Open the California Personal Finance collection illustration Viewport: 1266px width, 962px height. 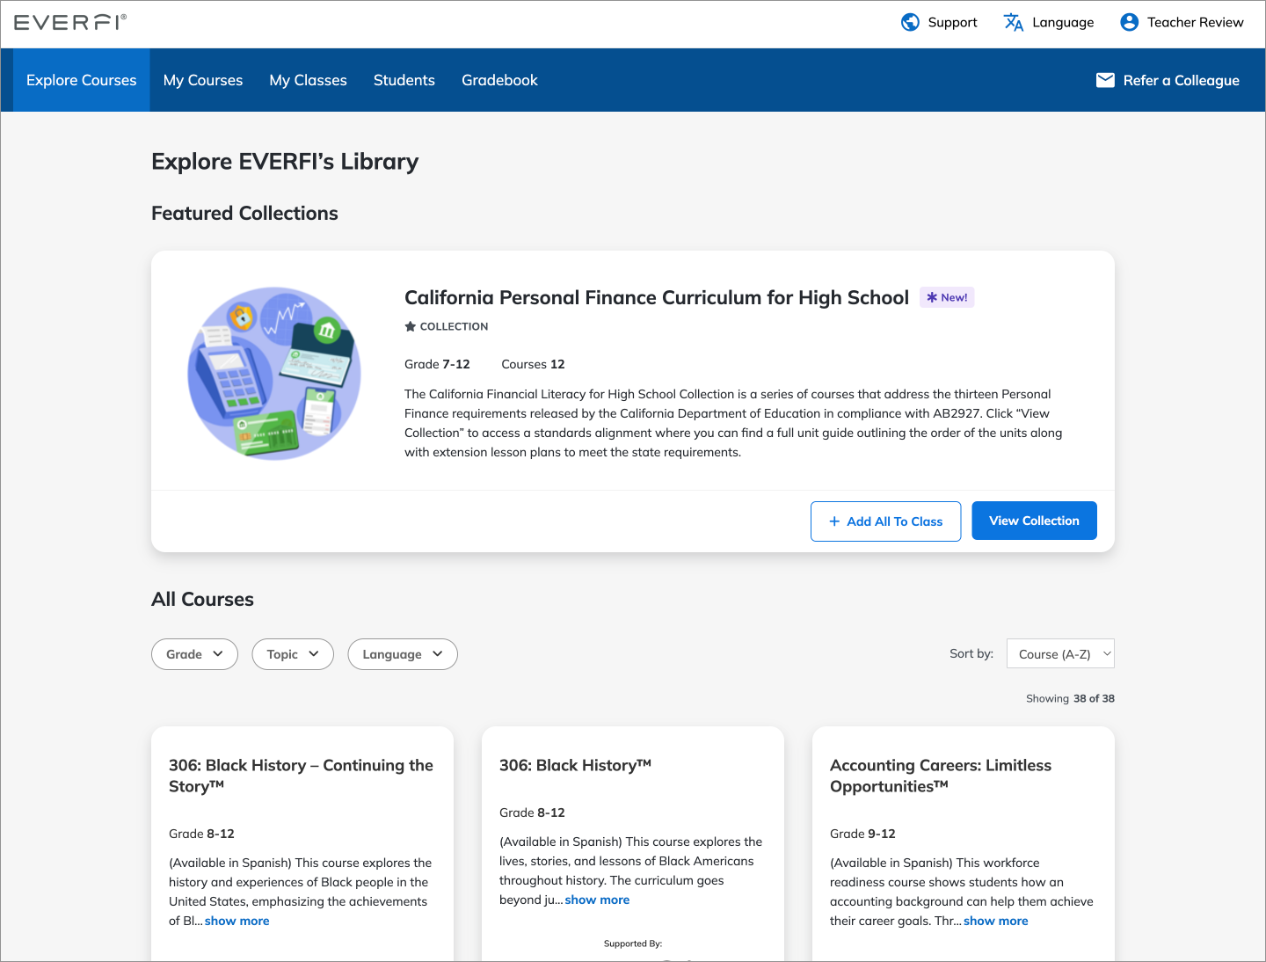click(274, 373)
